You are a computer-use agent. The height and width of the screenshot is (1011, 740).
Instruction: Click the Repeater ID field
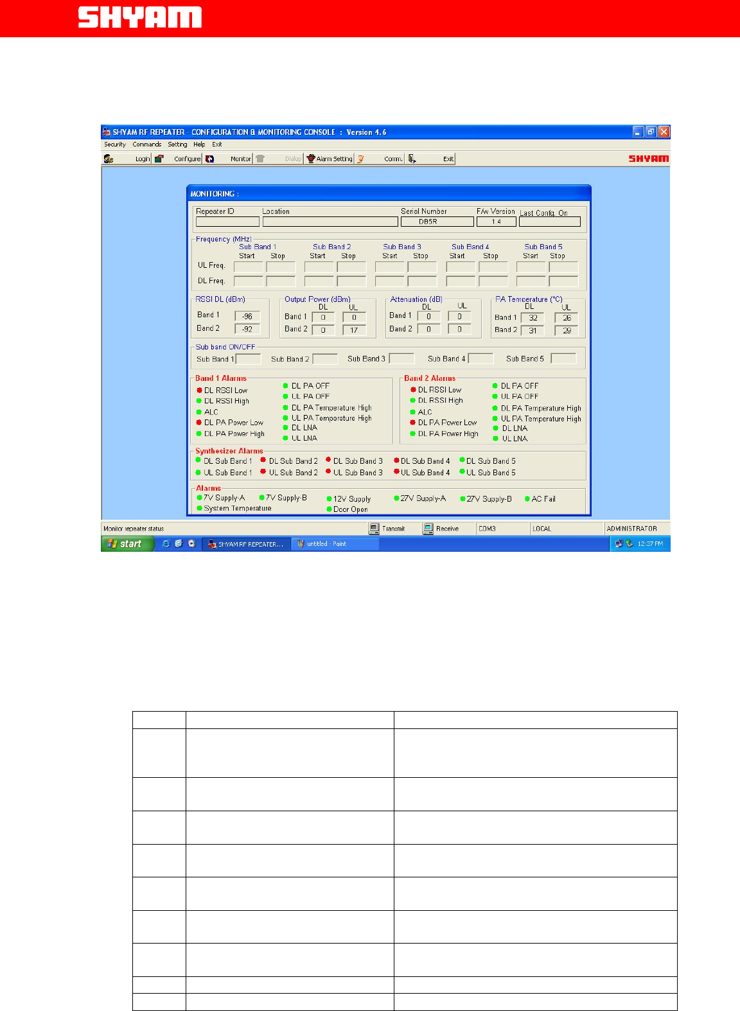(x=227, y=222)
